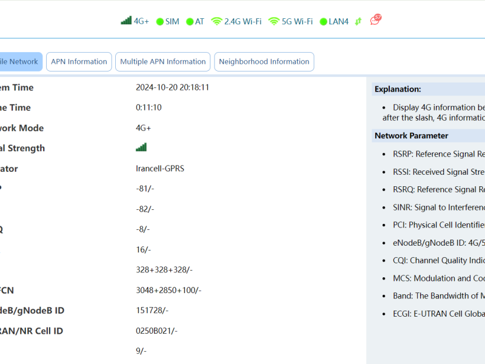Click the Network Parameter section heading
485x364 pixels.
click(411, 136)
